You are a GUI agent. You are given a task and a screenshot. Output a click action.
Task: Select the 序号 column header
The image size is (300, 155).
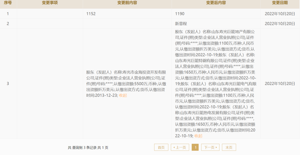pos(8,3)
